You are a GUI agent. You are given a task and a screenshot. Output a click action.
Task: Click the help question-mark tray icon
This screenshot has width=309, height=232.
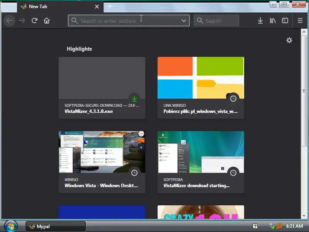pyautogui.click(x=255, y=226)
